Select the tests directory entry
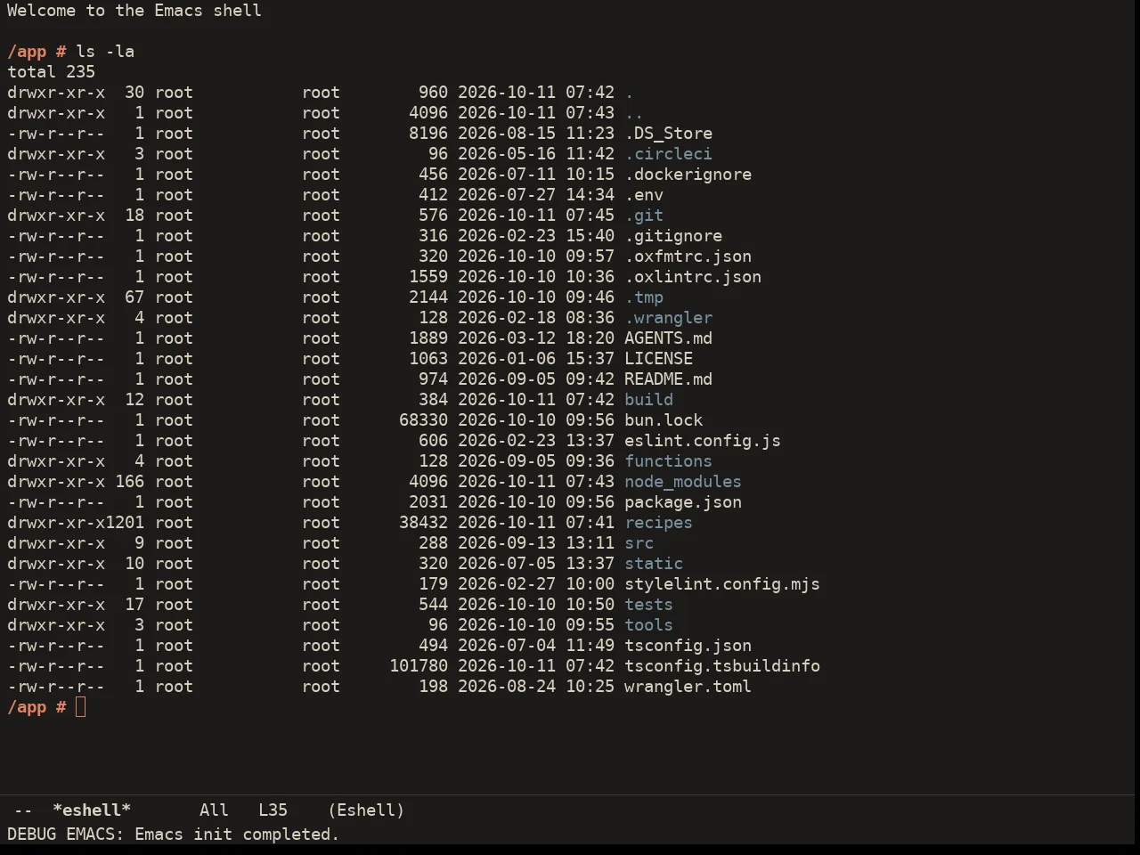Image resolution: width=1140 pixels, height=855 pixels. (648, 605)
